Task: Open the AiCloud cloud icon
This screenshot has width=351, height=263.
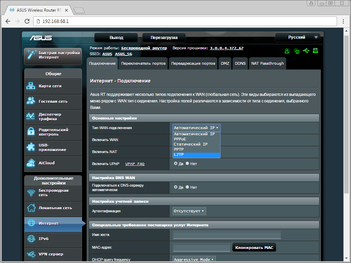Action: 31,163
